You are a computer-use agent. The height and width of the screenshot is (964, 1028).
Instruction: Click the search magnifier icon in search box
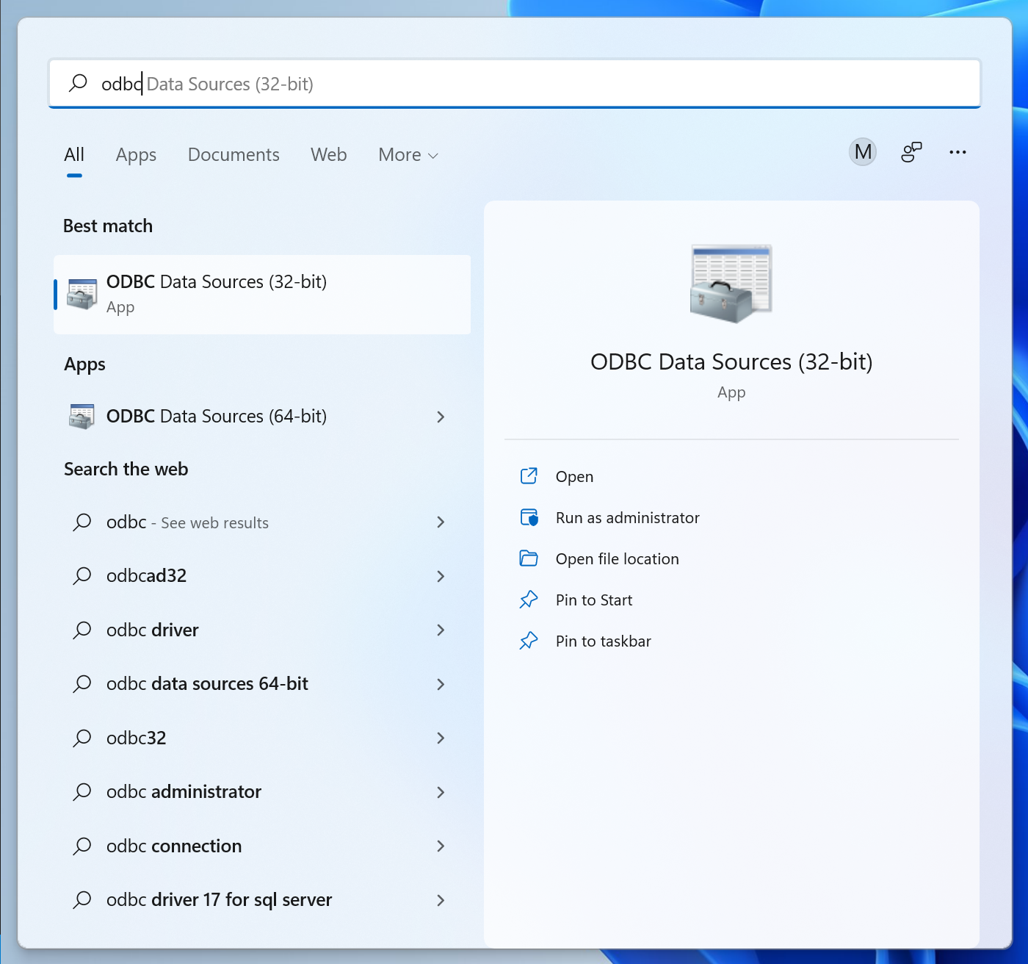(x=78, y=83)
